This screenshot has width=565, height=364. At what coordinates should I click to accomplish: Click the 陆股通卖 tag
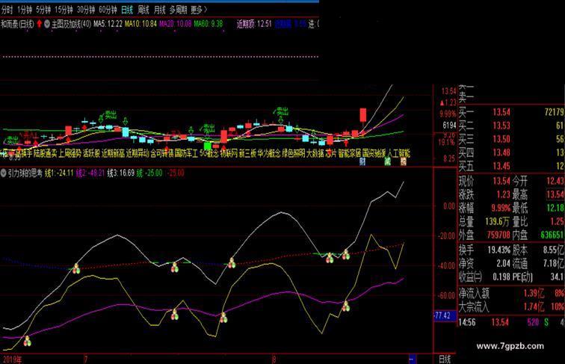point(46,154)
